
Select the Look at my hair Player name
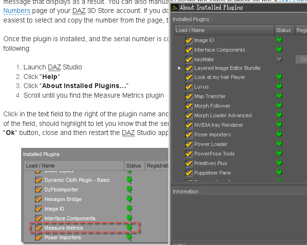click(220, 77)
